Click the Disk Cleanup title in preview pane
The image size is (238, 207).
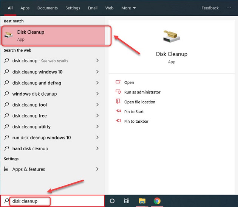[172, 54]
